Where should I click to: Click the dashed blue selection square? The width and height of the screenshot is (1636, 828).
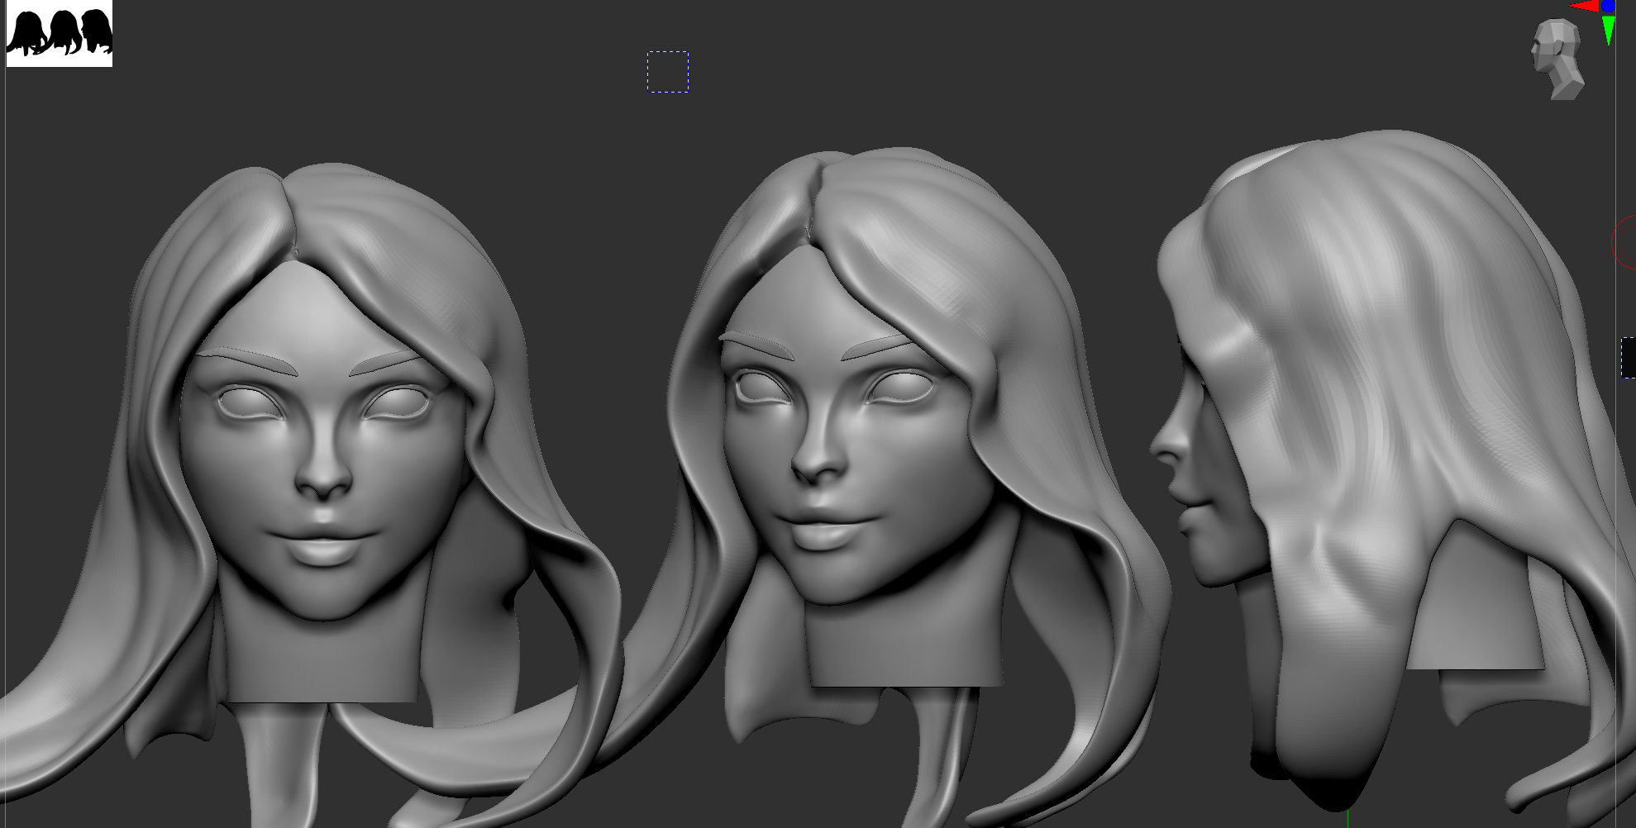click(x=668, y=72)
